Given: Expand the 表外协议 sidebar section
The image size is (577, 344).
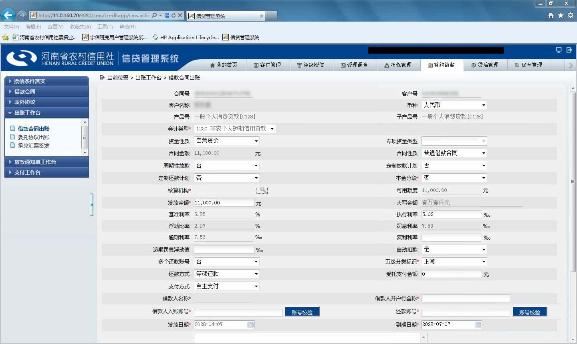Looking at the screenshot, I should point(46,102).
